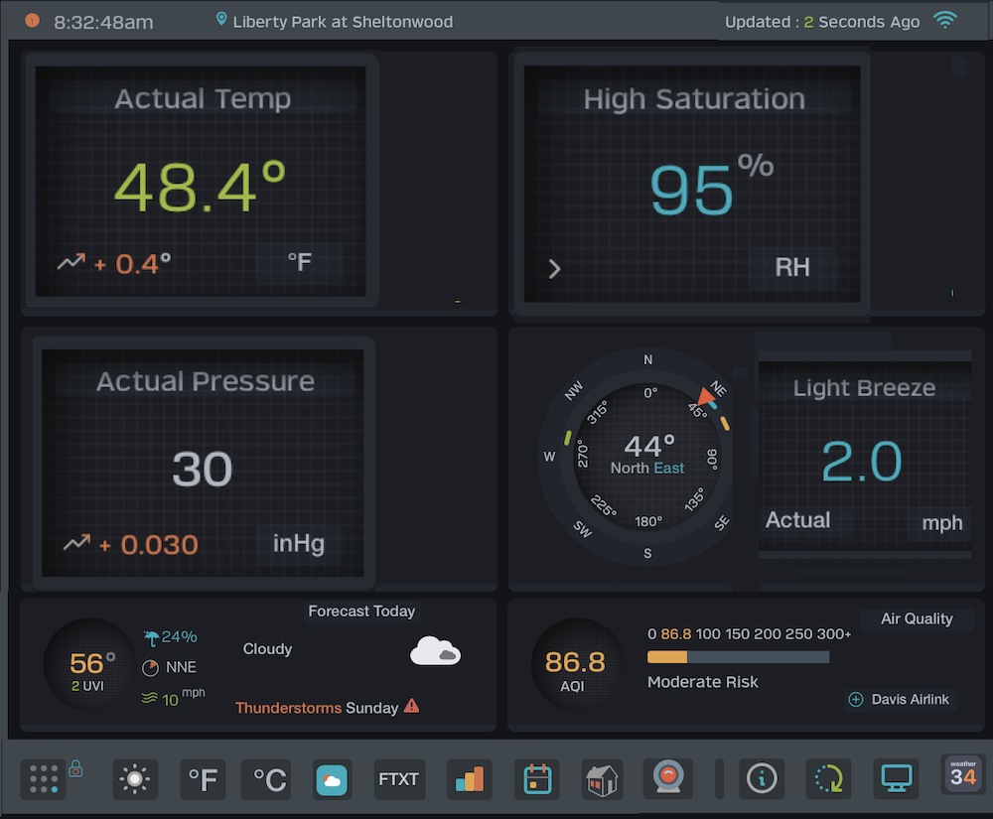
Task: Click the '2.0' wind speed value
Action: pyautogui.click(x=861, y=462)
